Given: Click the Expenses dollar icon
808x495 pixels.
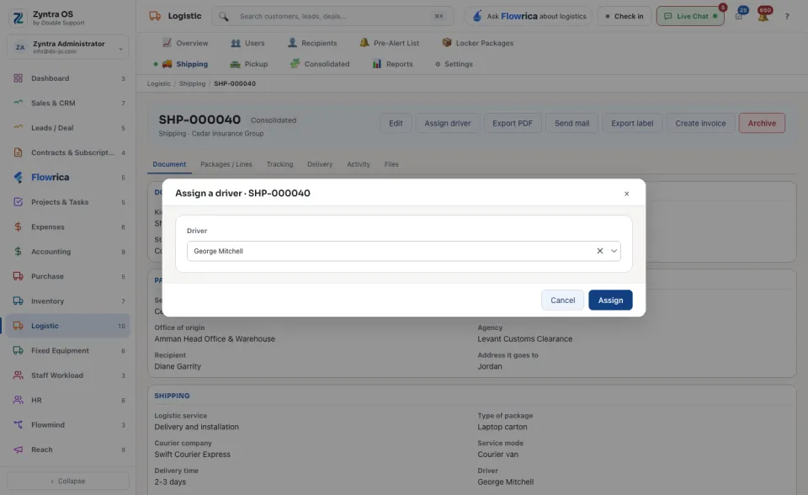Looking at the screenshot, I should tap(18, 226).
